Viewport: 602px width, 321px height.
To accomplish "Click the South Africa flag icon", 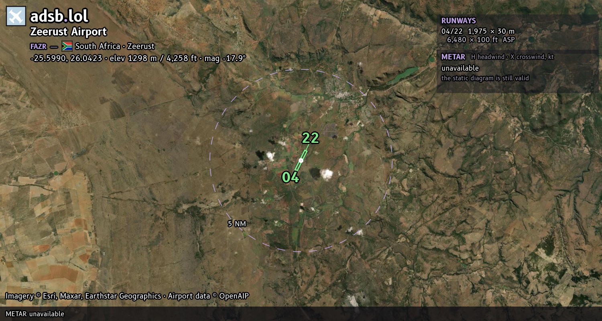I will click(x=67, y=46).
